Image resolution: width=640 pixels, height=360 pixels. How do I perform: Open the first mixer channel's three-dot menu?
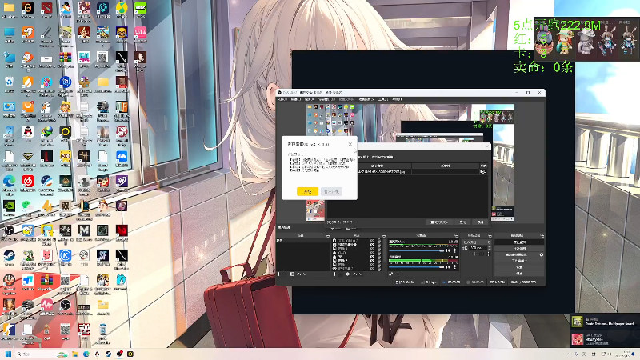point(455,250)
